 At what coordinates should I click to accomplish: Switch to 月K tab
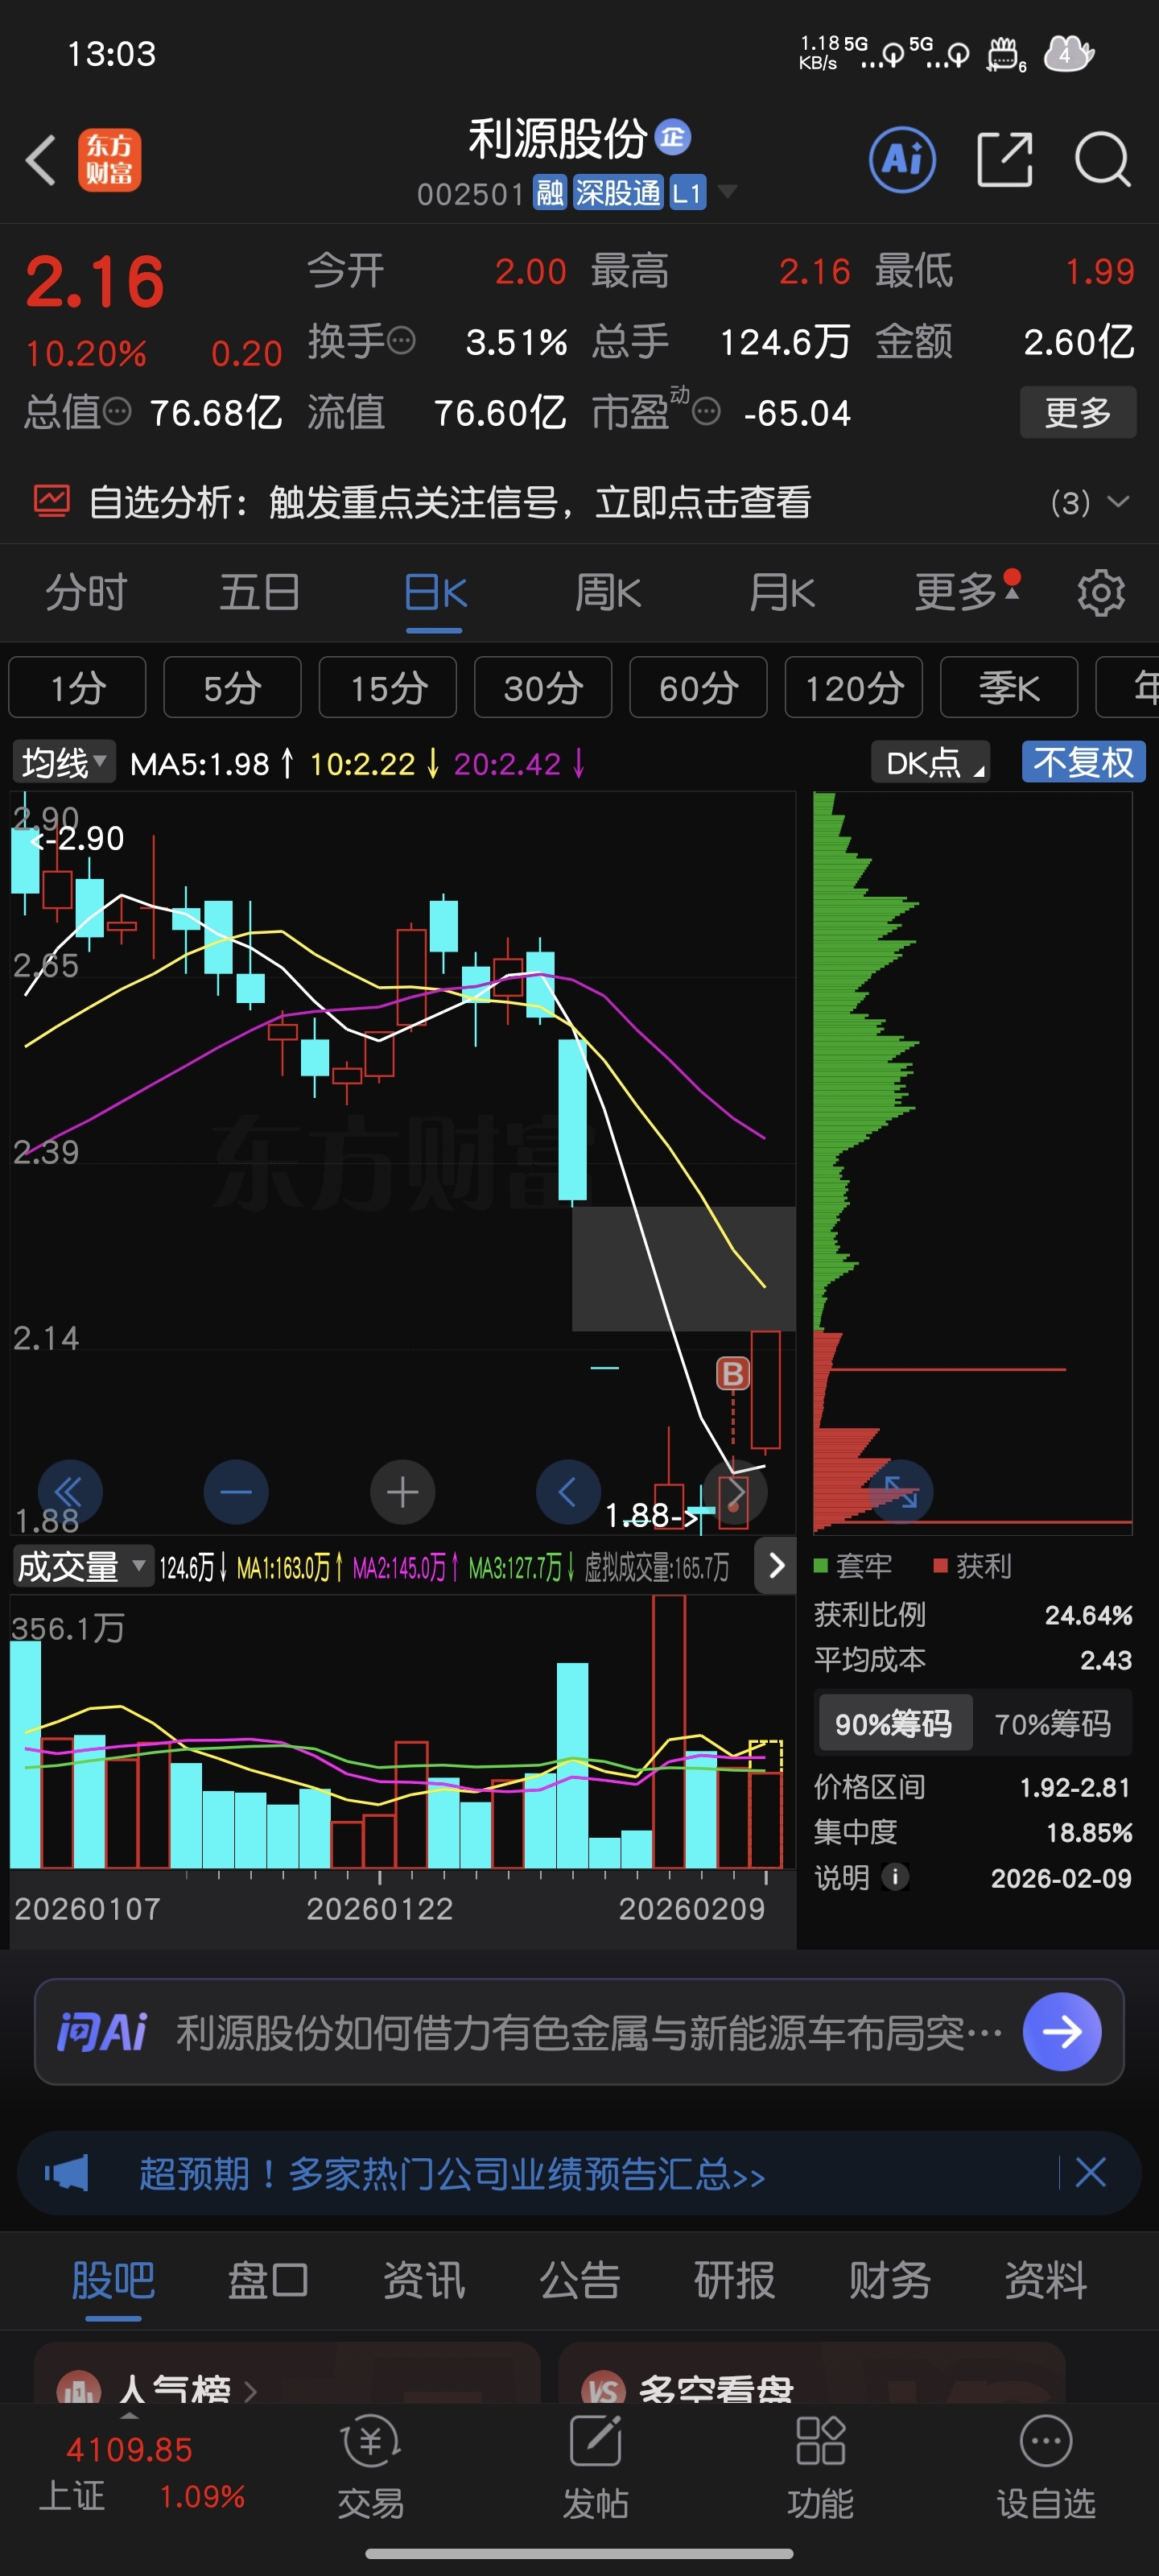coord(782,593)
